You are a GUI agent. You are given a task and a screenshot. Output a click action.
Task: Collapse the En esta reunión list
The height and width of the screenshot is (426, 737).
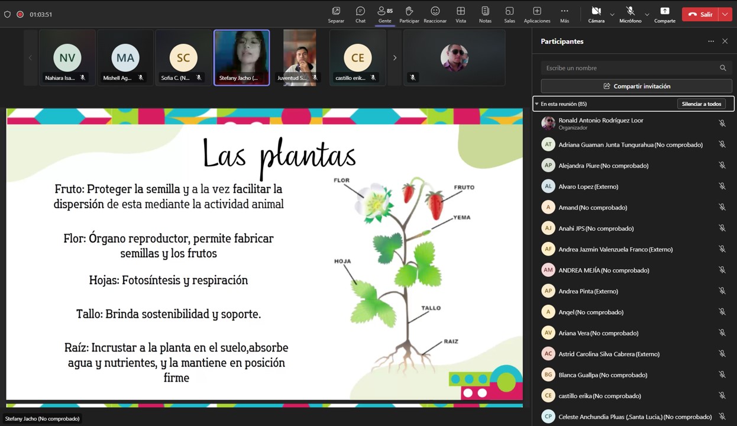point(536,104)
